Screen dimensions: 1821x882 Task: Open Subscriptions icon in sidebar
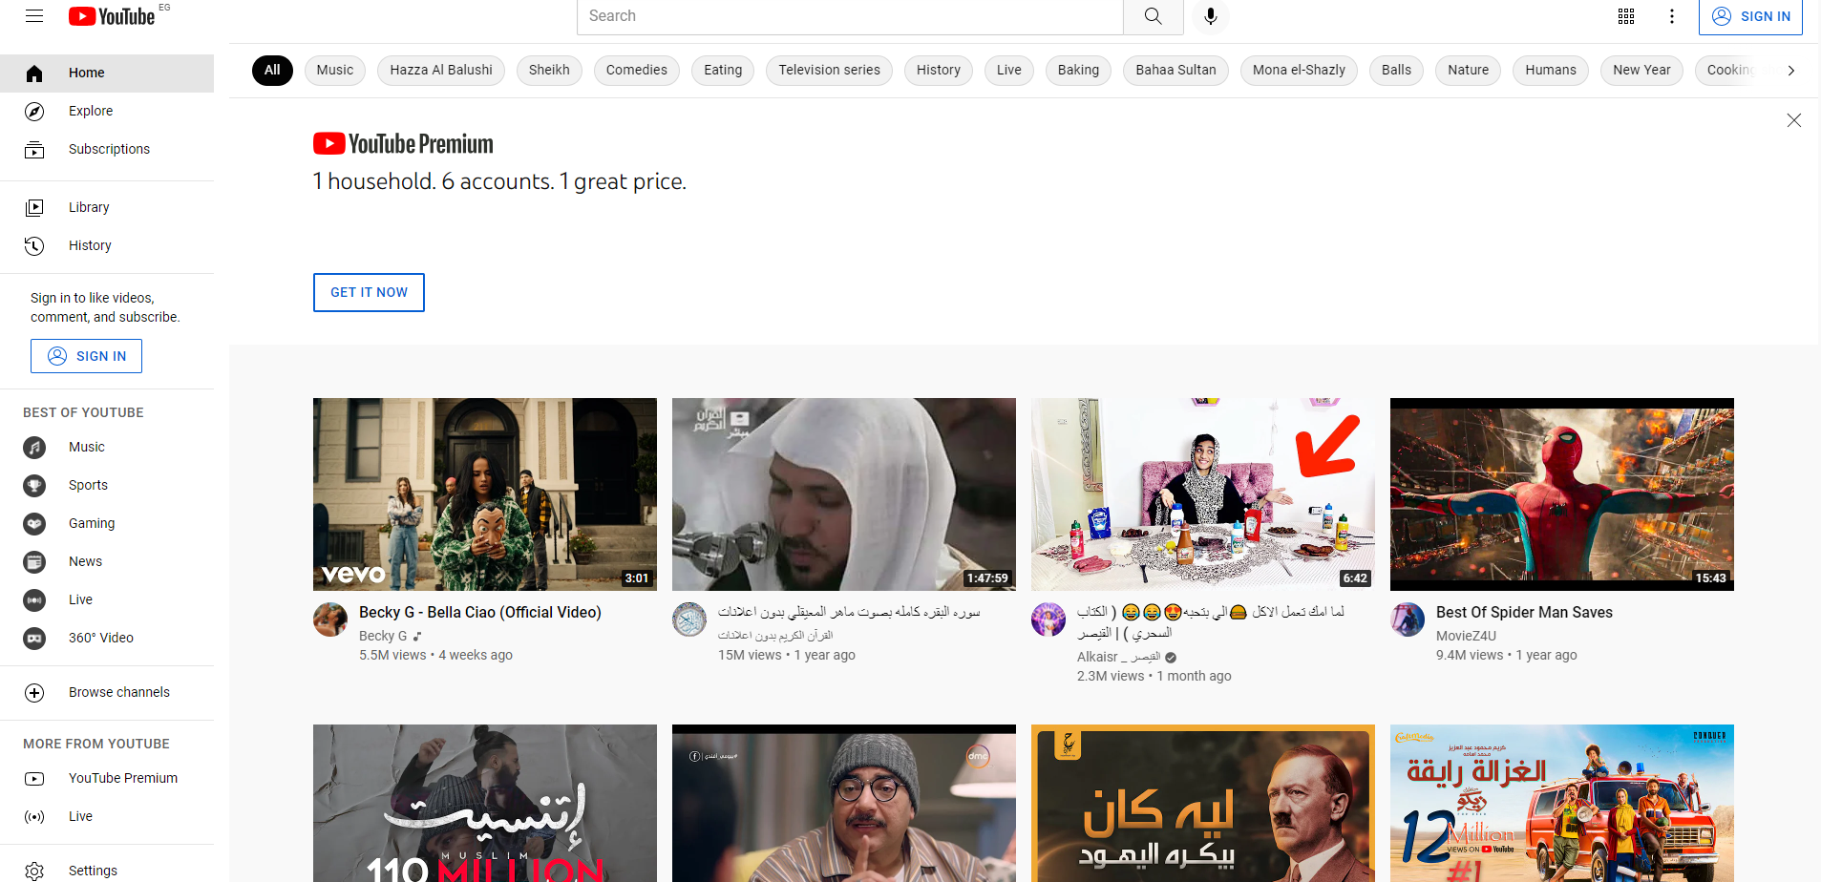point(34,150)
